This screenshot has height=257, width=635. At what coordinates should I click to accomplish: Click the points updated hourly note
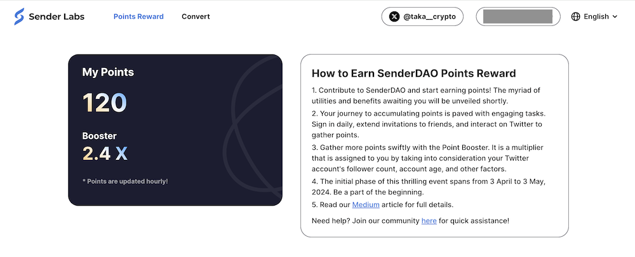coord(125,181)
